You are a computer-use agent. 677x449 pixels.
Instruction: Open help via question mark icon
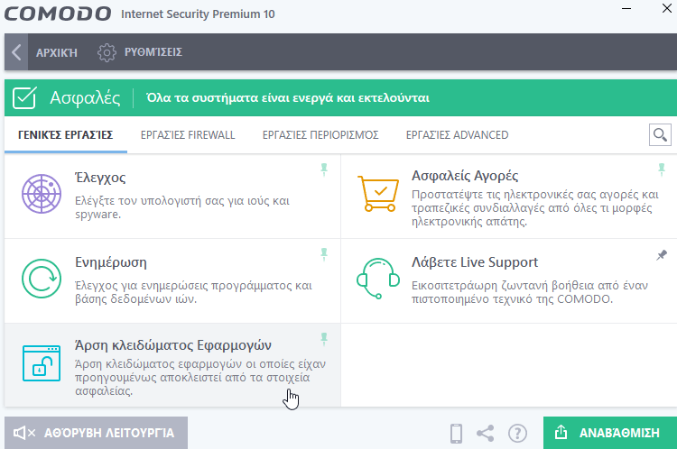coord(517,433)
